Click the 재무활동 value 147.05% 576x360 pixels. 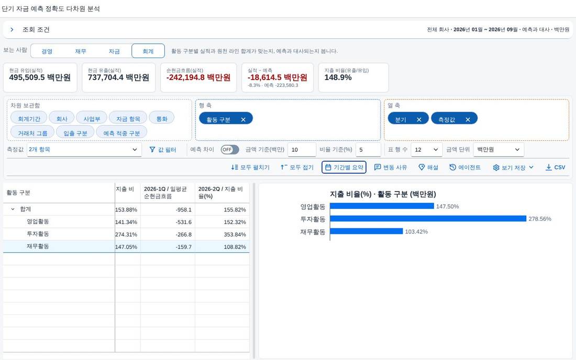pos(126,247)
